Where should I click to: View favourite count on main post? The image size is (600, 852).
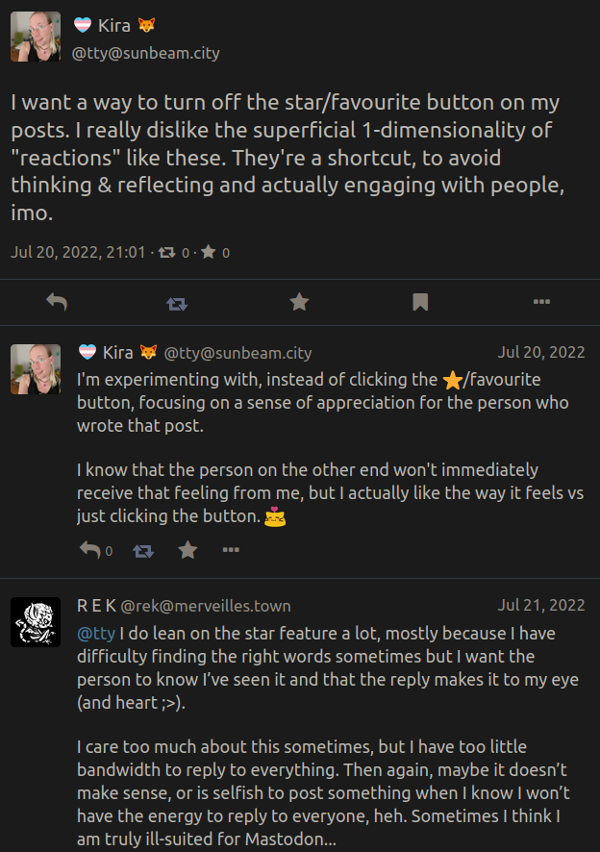coord(215,253)
